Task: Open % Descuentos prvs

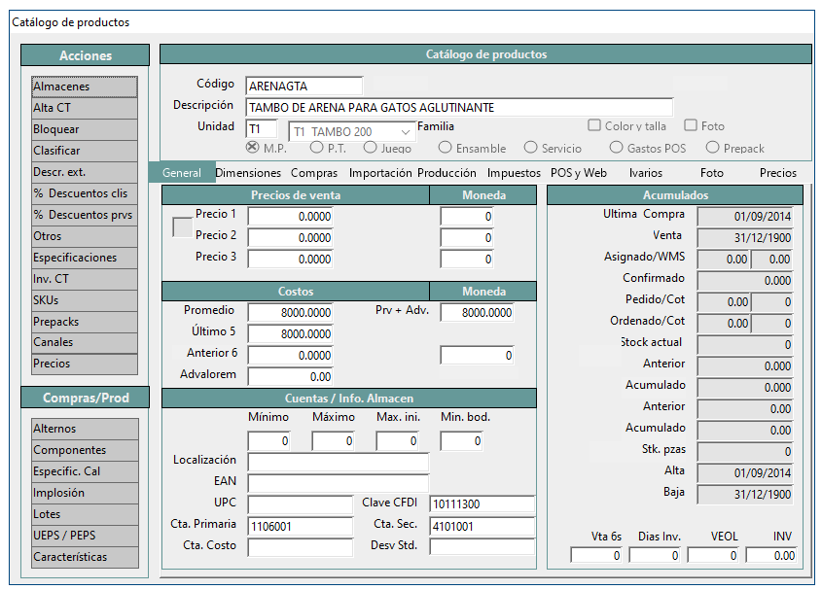Action: coord(85,216)
